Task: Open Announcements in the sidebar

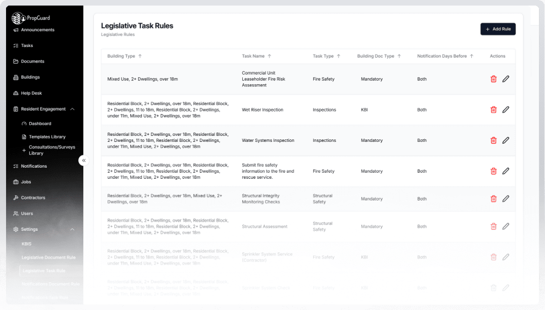Action: click(x=37, y=30)
